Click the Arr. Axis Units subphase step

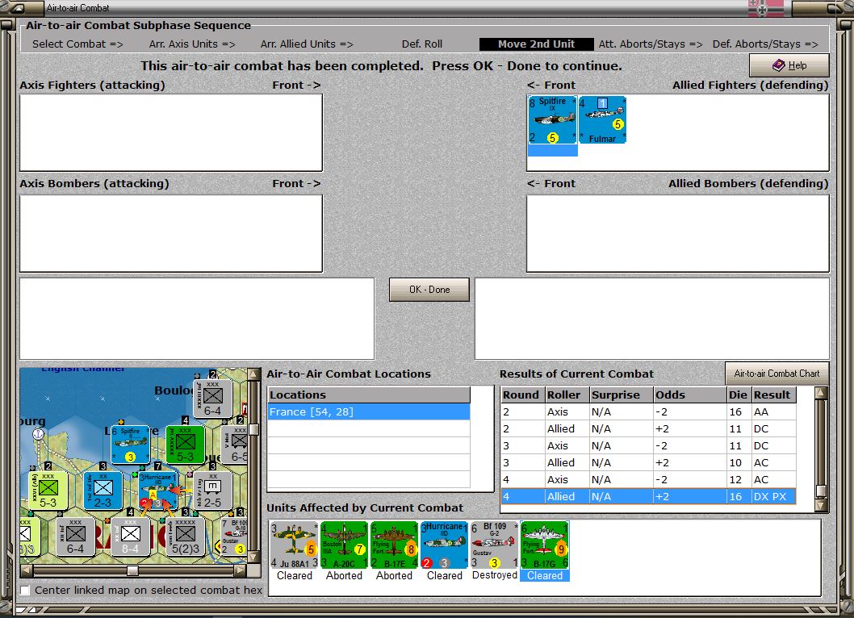click(192, 44)
